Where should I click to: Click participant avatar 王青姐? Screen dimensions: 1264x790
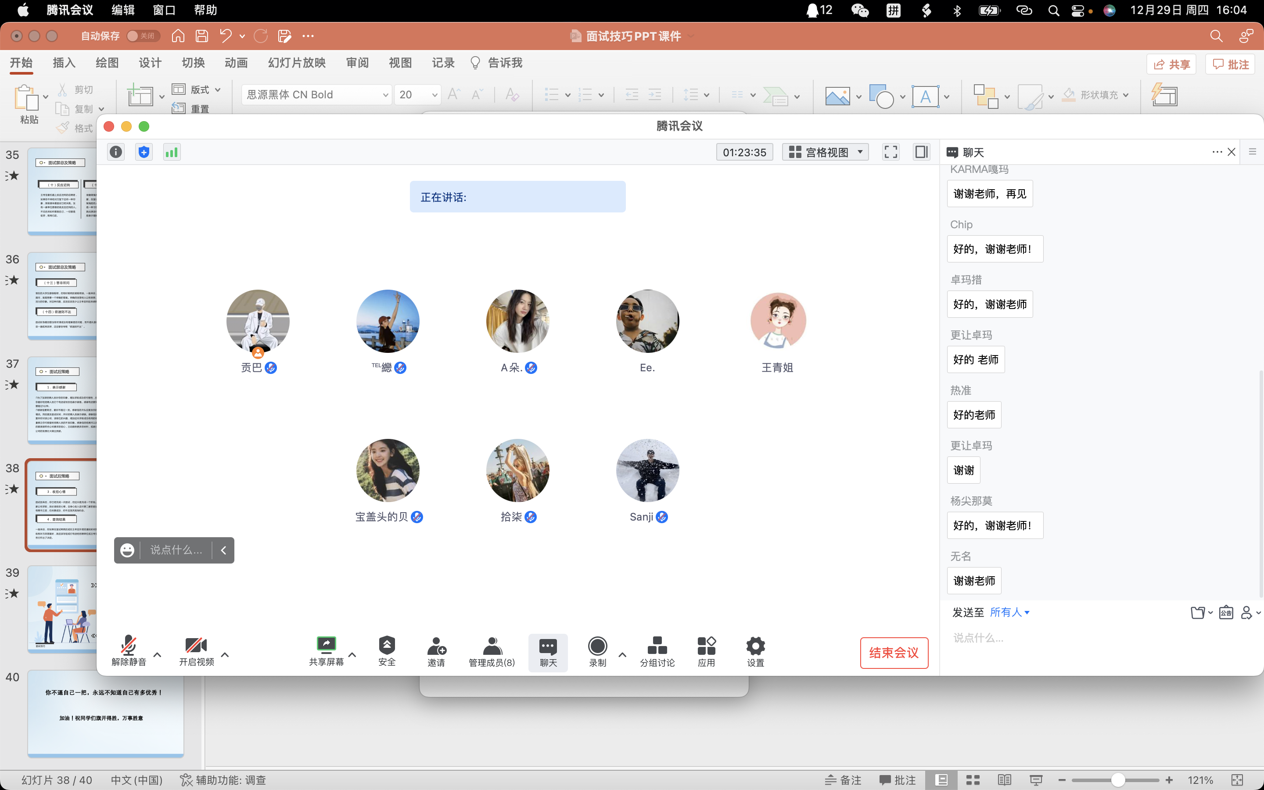point(778,321)
